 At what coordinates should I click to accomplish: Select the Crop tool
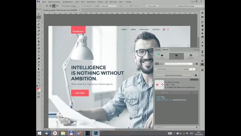[x=39, y=28]
